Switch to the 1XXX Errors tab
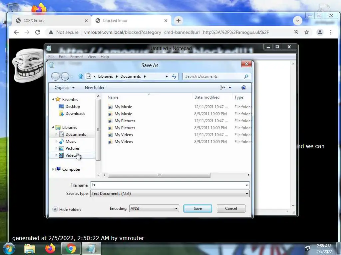 tap(51, 21)
